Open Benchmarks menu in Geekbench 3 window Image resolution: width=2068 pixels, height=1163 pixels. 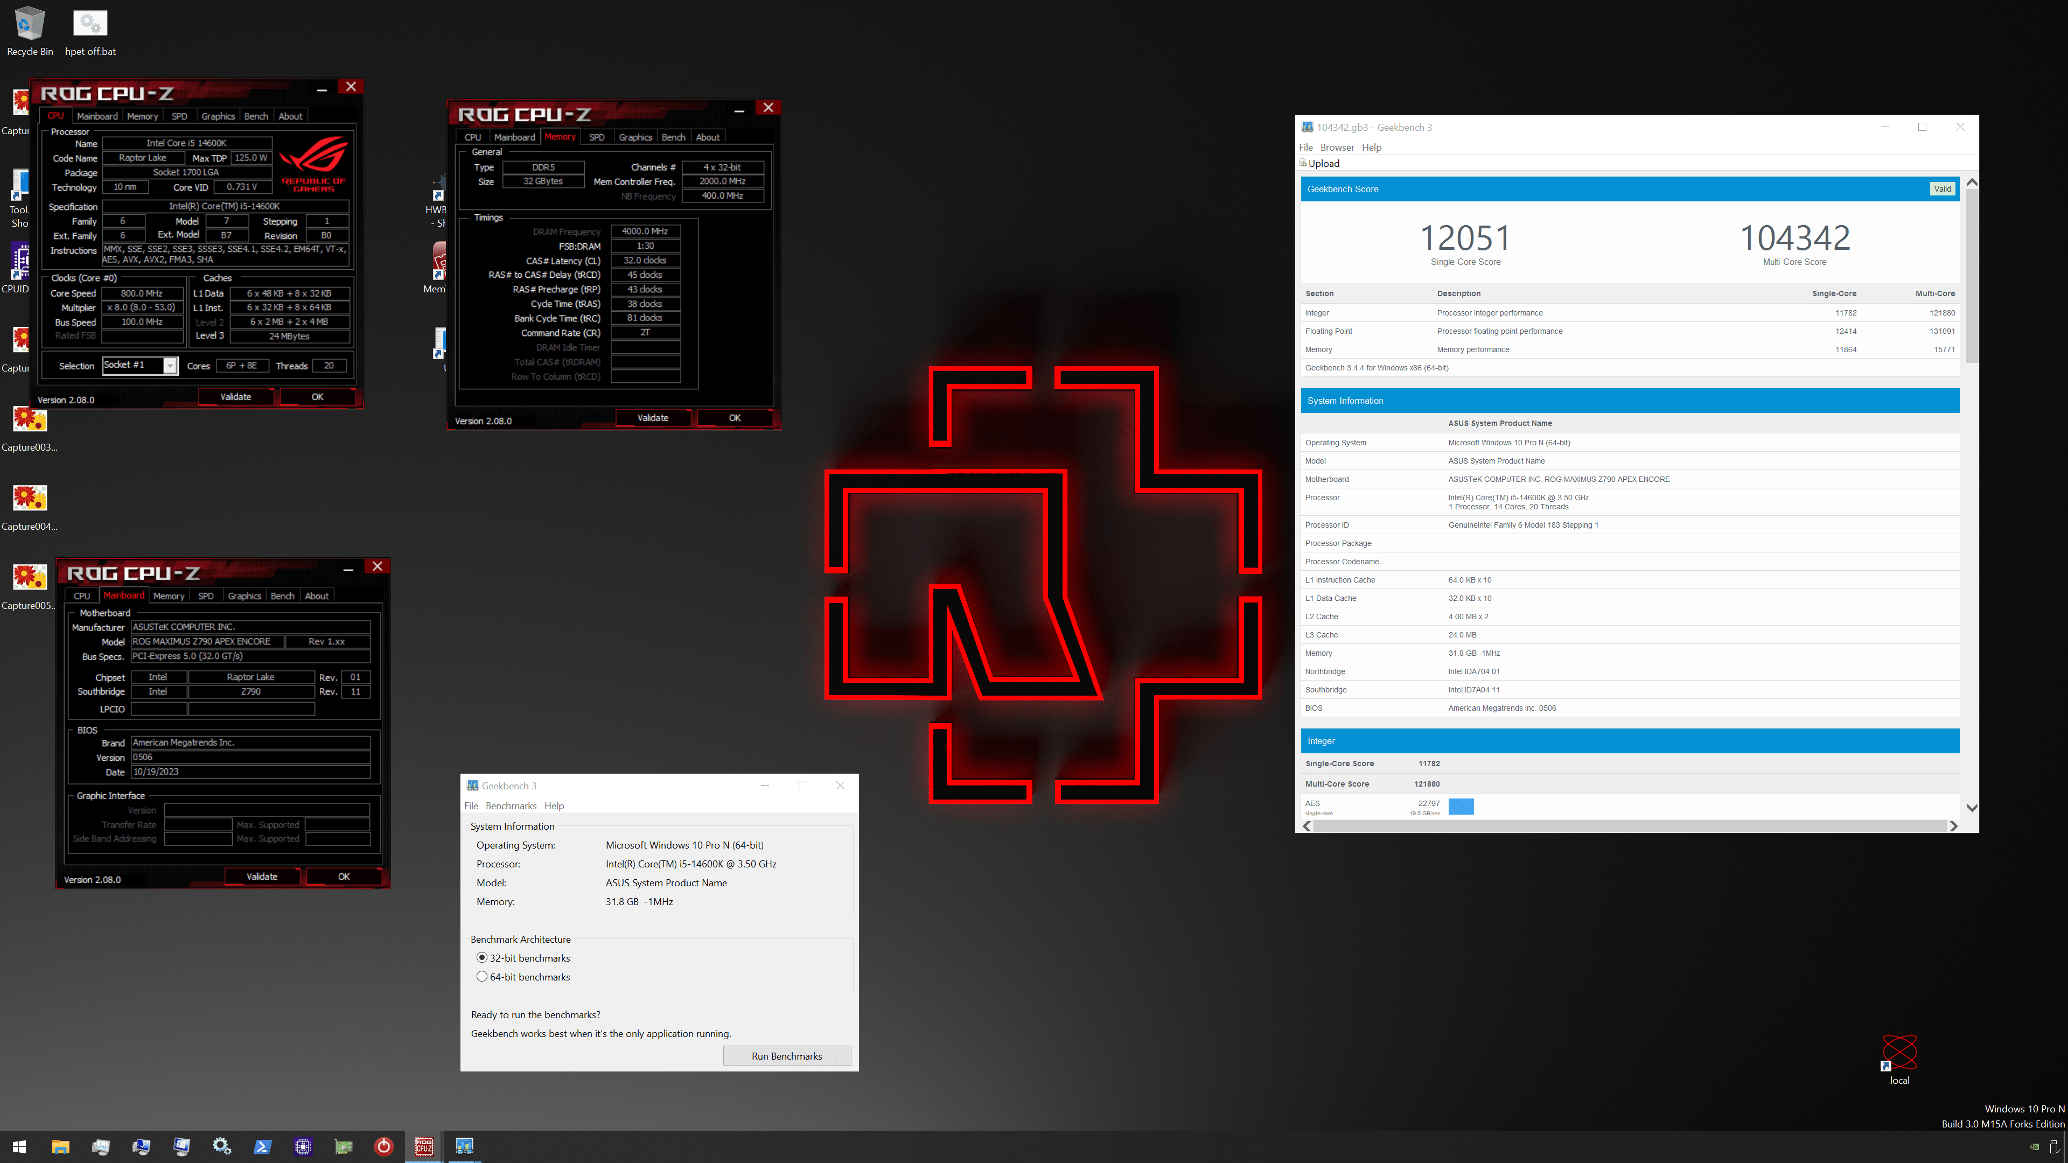tap(511, 806)
